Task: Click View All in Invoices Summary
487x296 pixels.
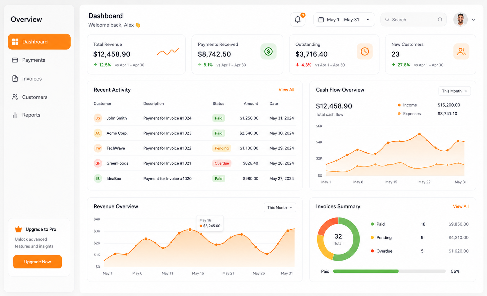Action: point(461,206)
